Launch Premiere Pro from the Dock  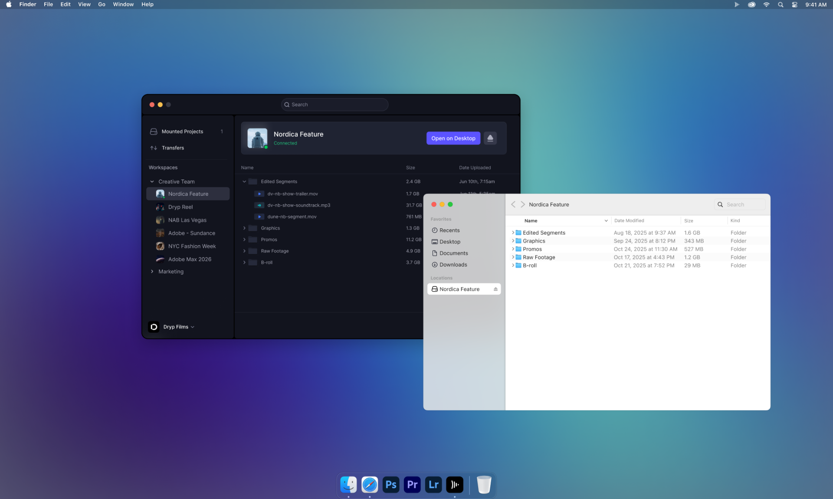coord(412,485)
